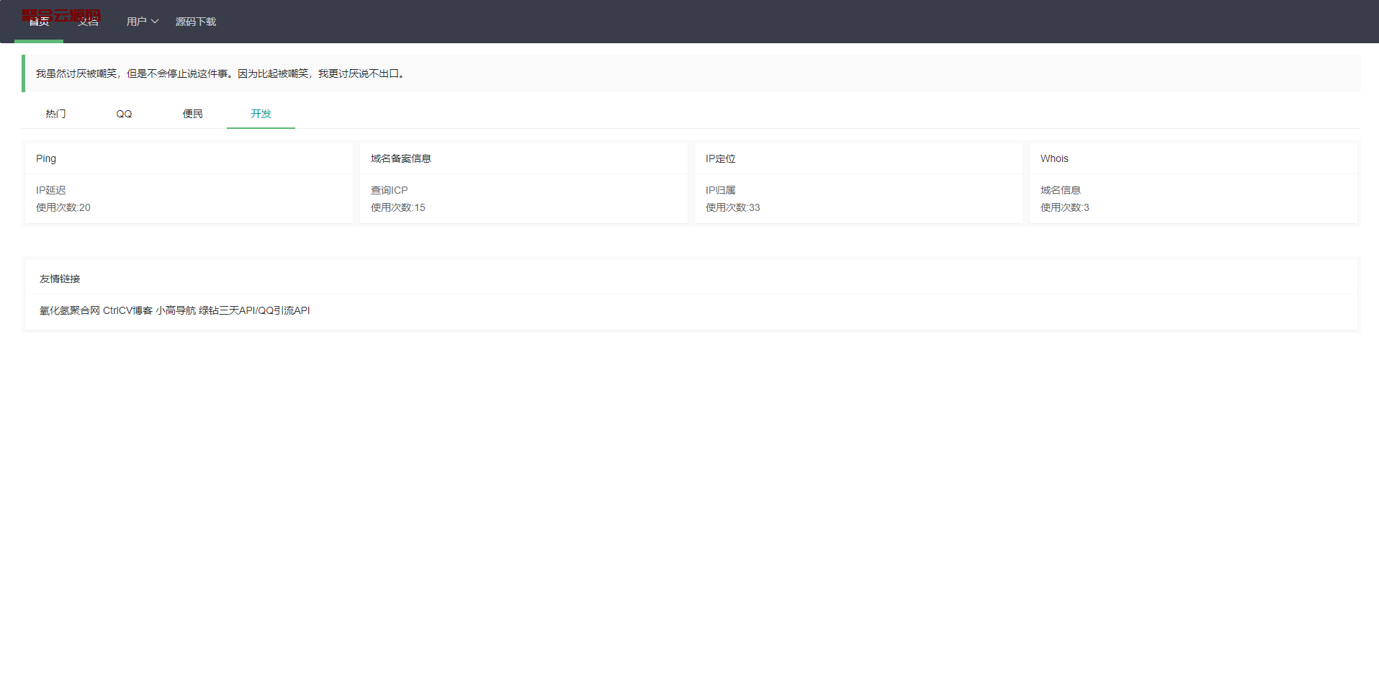The image size is (1379, 674).
Task: Open the 用户 dropdown menu
Action: coord(142,22)
